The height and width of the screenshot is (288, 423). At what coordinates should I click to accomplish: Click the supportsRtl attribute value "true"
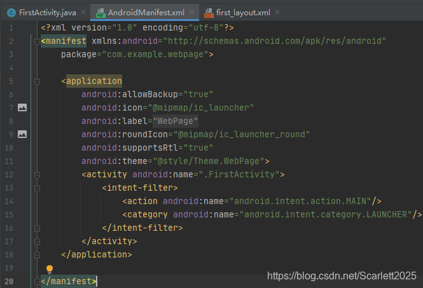[198, 147]
